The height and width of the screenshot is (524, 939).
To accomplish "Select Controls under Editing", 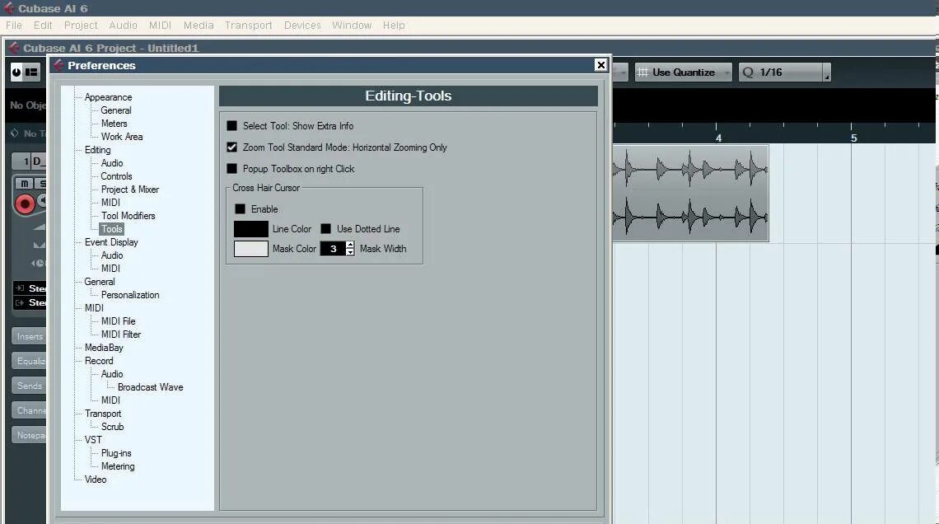I will (116, 176).
